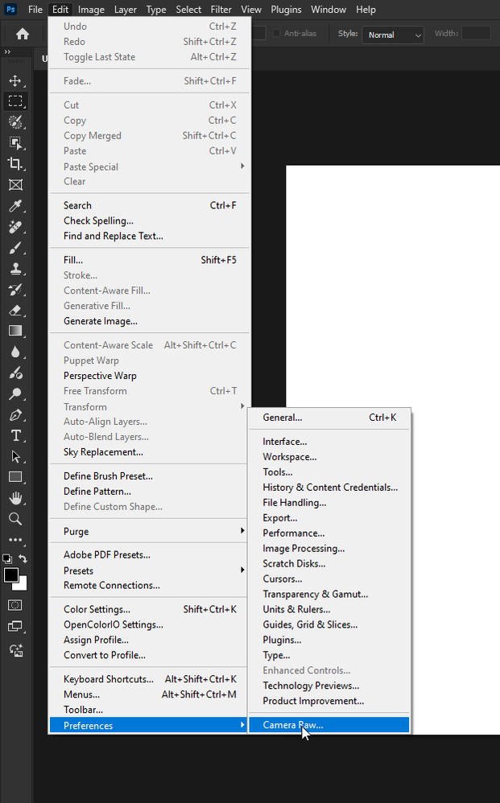Select the Eyedropper tool
The height and width of the screenshot is (803, 500).
[x=15, y=206]
